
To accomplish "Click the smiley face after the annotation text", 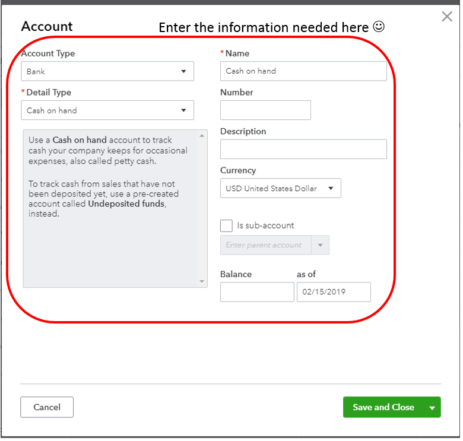I will coord(379,27).
